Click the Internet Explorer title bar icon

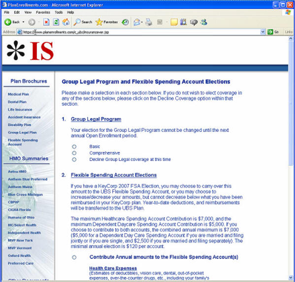[x=4, y=5]
